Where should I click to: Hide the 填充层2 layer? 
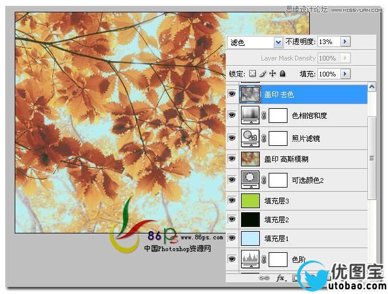pyautogui.click(x=232, y=219)
